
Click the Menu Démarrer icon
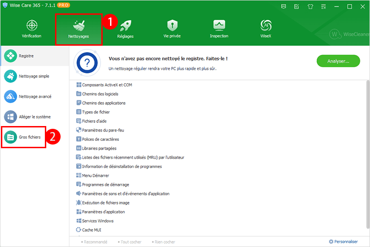(79, 175)
